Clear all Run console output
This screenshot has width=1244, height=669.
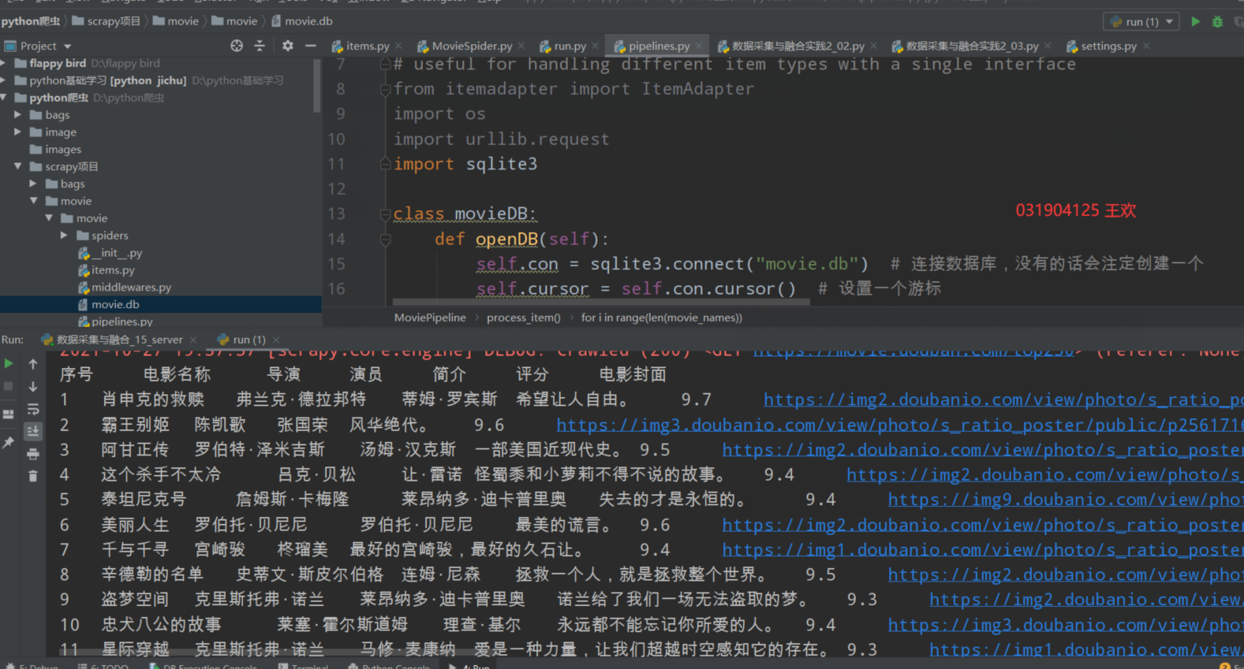(33, 476)
